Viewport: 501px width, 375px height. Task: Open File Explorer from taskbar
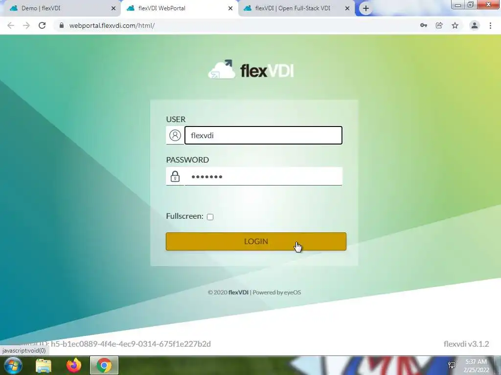[44, 365]
